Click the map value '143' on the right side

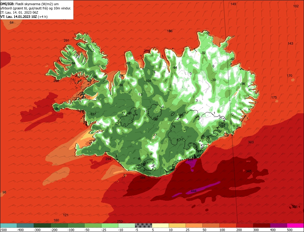coord(290,43)
